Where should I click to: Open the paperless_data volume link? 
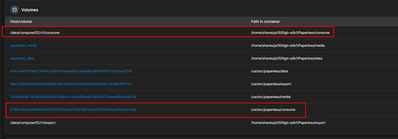(x=22, y=58)
